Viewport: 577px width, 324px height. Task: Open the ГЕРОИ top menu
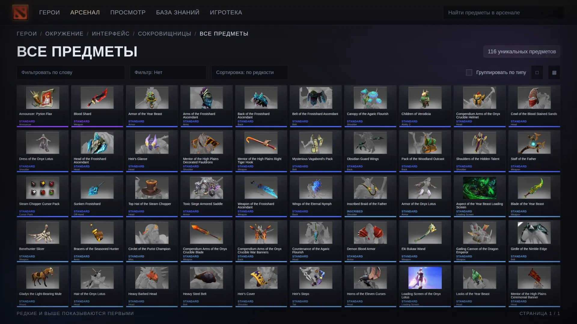pos(49,12)
